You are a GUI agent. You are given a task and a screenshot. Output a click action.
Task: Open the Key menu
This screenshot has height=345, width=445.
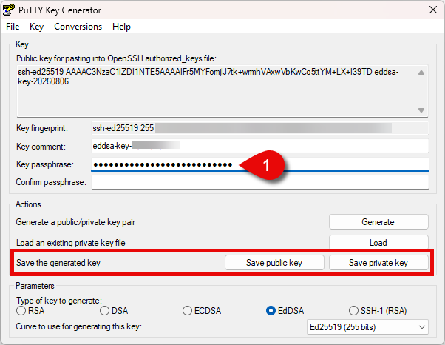pyautogui.click(x=36, y=27)
